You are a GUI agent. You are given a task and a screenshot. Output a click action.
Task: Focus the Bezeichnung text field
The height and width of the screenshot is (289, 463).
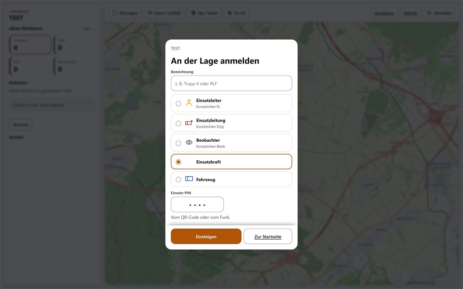tap(231, 83)
